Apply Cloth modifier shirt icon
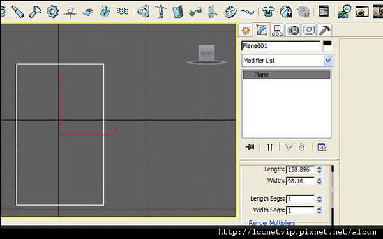Viewport: 383px width, 239px height. (x=268, y=12)
